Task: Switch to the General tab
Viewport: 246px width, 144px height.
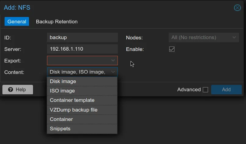Action: tap(17, 22)
